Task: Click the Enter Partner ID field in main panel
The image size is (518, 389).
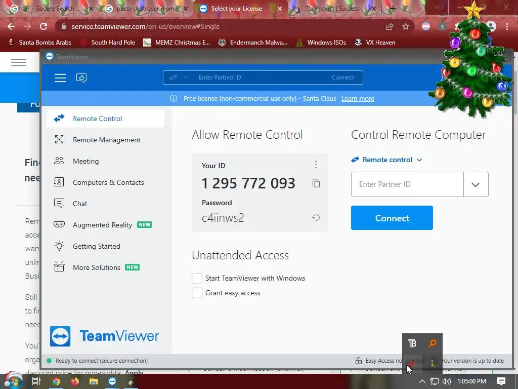Action: point(407,184)
